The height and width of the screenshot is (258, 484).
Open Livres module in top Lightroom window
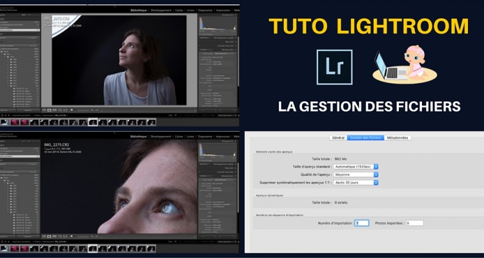click(190, 10)
